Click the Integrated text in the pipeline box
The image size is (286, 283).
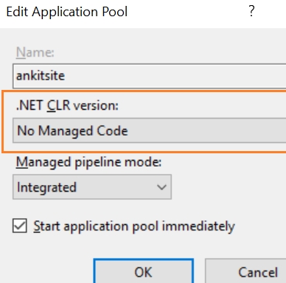(x=46, y=187)
